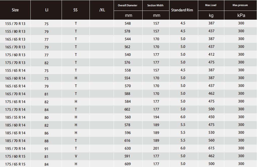The width and height of the screenshot is (257, 167).
Task: Click the /XL column header
Action: point(102,10)
